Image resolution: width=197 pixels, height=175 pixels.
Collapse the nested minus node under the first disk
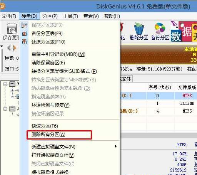(x=12, y=96)
